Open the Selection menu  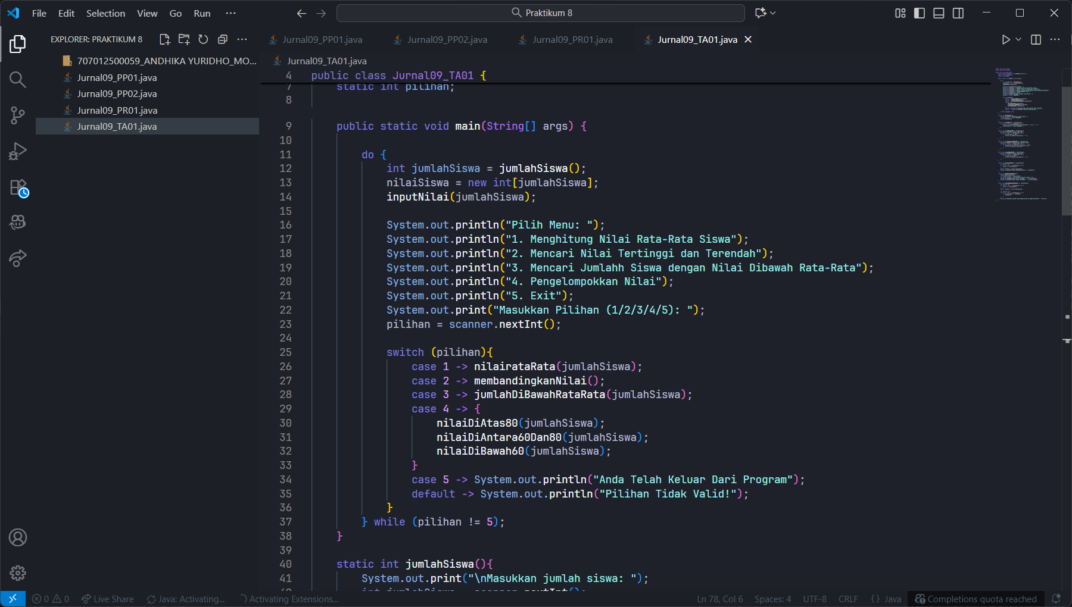click(x=105, y=13)
